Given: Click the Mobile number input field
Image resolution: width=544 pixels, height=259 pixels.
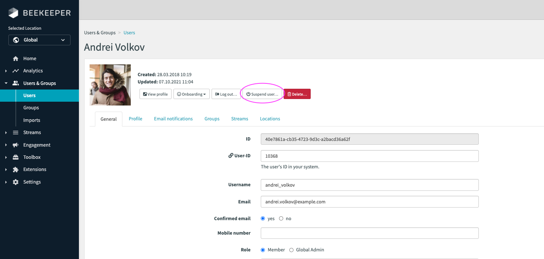Looking at the screenshot, I should tap(369, 233).
